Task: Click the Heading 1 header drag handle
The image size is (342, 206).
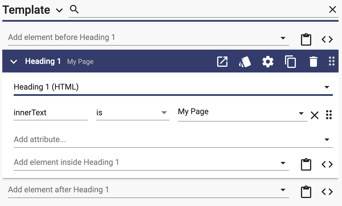Action: coord(331,61)
